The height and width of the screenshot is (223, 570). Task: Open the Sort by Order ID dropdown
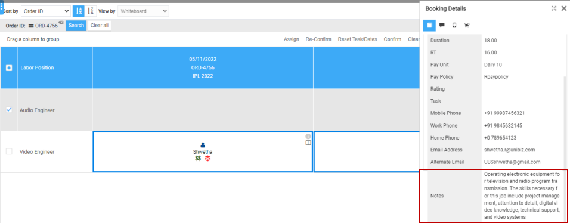46,11
